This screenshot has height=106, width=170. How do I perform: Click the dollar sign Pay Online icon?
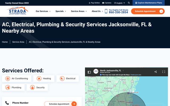pyautogui.click(x=90, y=3)
